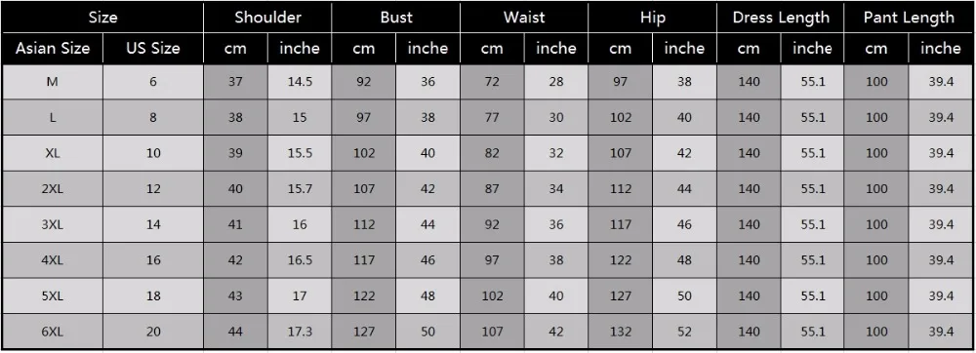Click the US Size subheader
The width and height of the screenshot is (976, 353).
(153, 48)
